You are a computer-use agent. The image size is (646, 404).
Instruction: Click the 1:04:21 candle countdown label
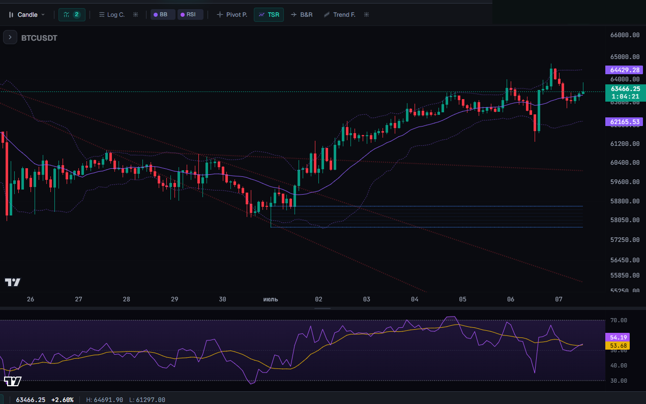[x=625, y=97]
